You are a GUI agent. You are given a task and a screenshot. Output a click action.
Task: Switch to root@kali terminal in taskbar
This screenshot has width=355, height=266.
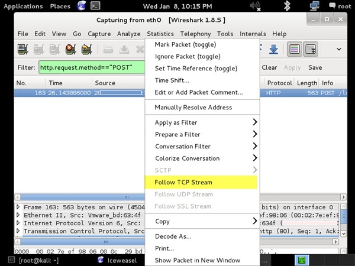(x=34, y=260)
